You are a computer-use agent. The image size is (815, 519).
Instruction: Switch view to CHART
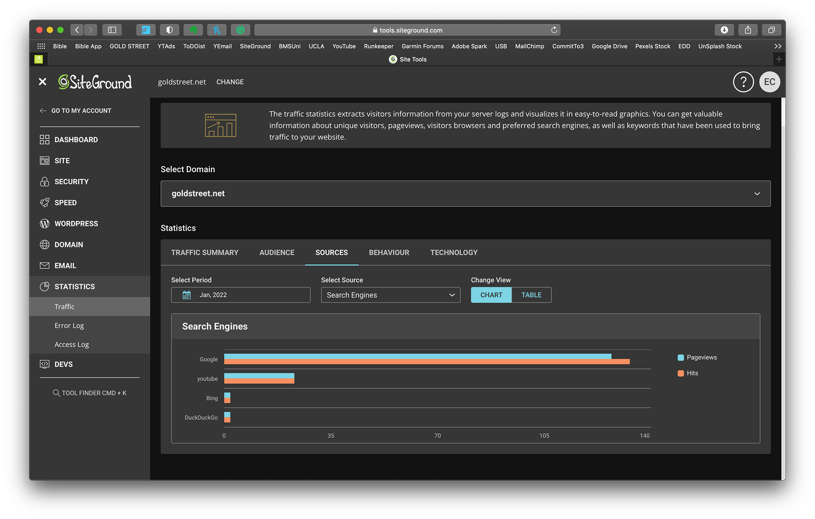(491, 295)
